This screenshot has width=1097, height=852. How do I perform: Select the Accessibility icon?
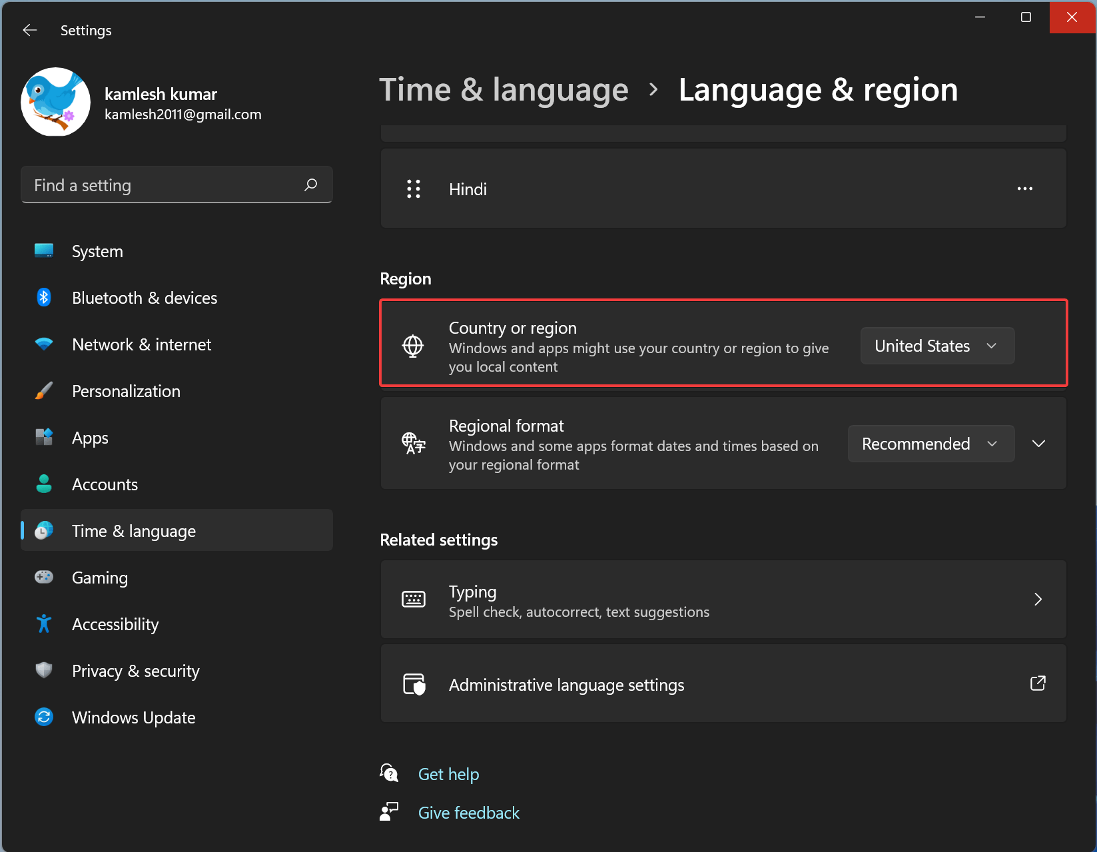(43, 624)
